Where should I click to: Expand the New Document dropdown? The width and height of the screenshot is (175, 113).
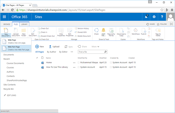tap(6, 35)
